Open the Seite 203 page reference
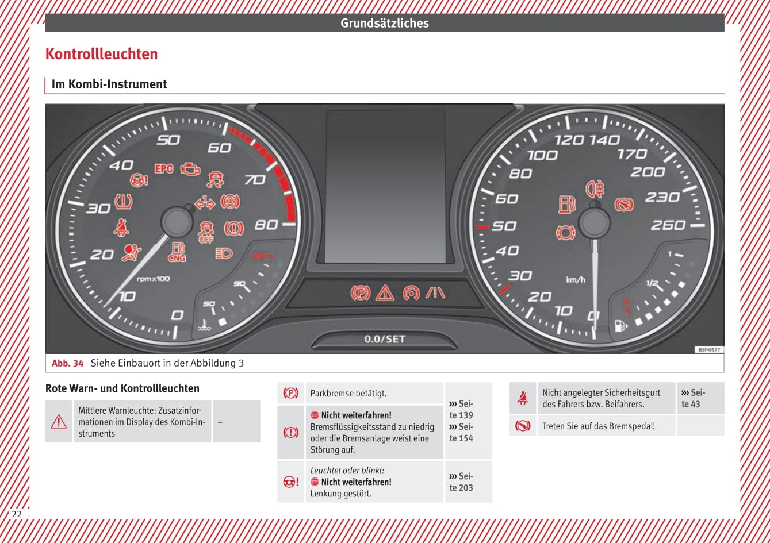 (461, 482)
